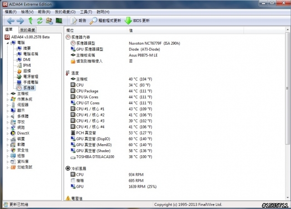This screenshot has width=291, height=209.
Task: Expand the 主機板 tree node
Action: [8, 94]
